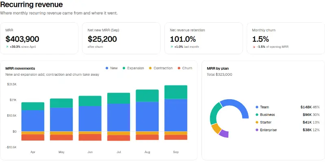Select the Enterprise plan legend row
The height and width of the screenshot is (162, 325).
288,130
